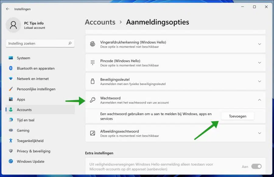Viewport: 274px width, 177px height.
Task: Go to Netwerk en internet
Action: (x=40, y=79)
